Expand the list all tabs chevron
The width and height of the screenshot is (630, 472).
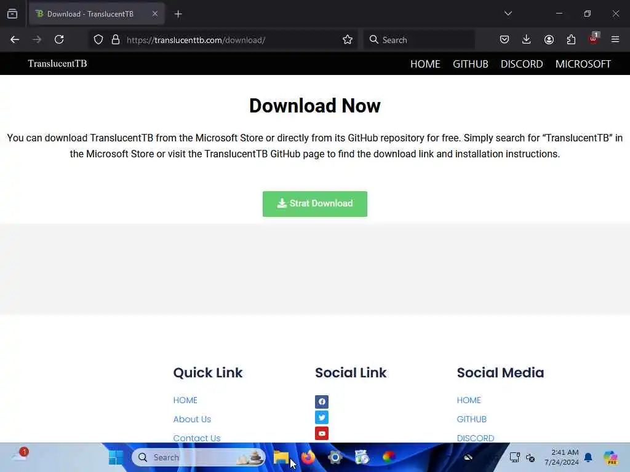508,14
